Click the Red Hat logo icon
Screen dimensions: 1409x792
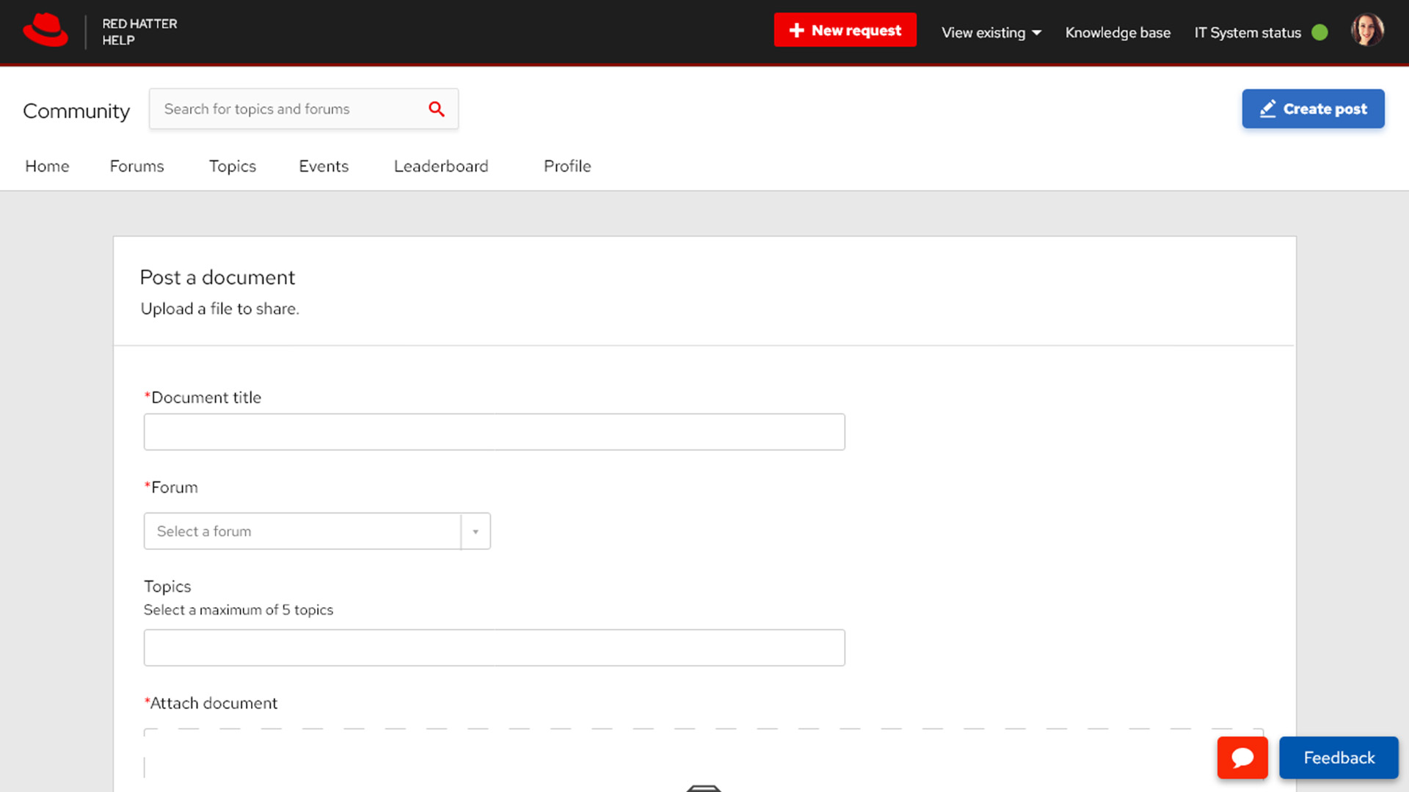(x=45, y=30)
